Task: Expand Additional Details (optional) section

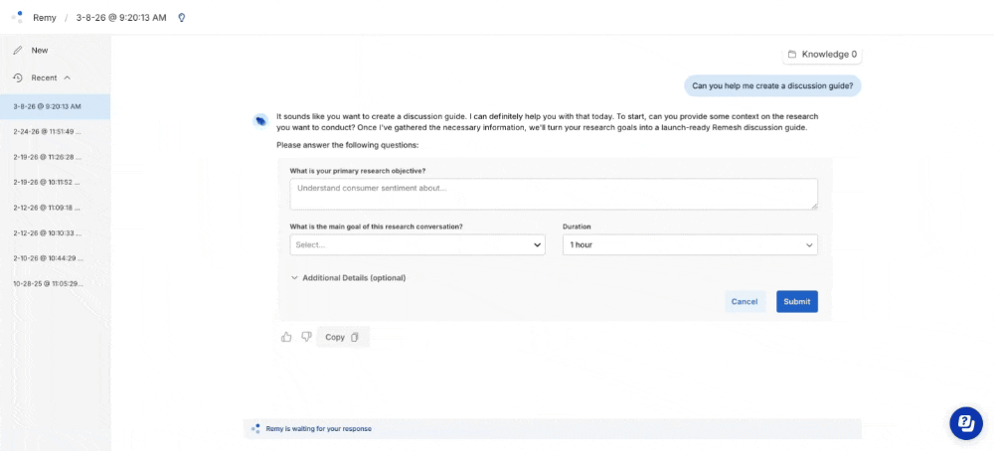Action: click(x=348, y=278)
